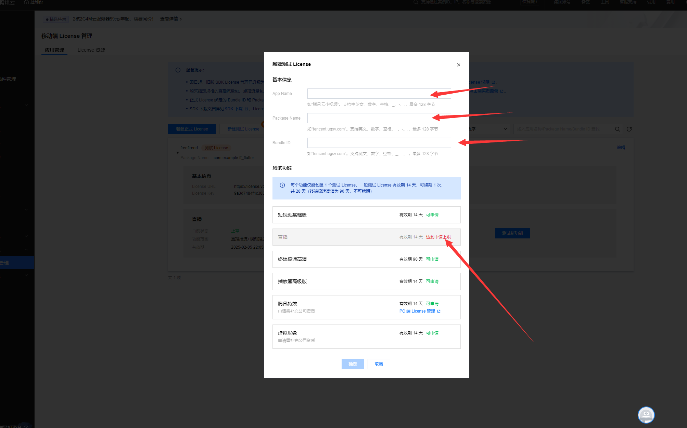This screenshot has width=687, height=428.
Task: Expand 查看详情 promotion chevron
Action: coord(181,19)
